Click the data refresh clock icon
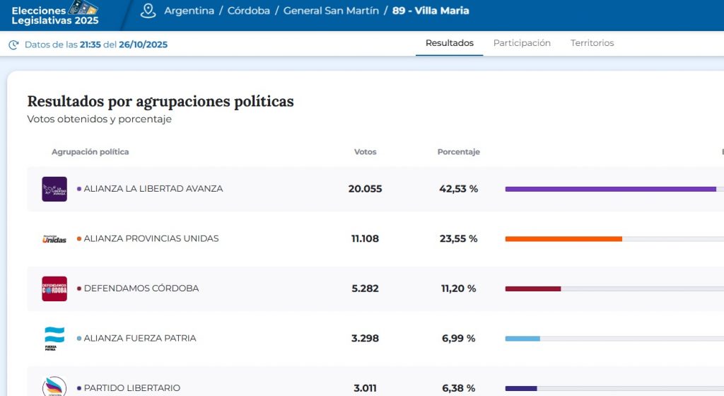This screenshot has height=396, width=724. tap(13, 45)
